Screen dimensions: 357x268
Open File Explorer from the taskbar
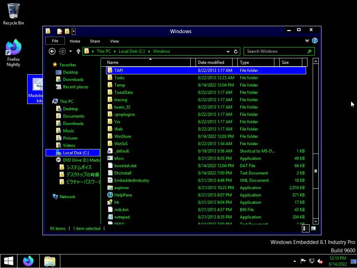point(50,261)
